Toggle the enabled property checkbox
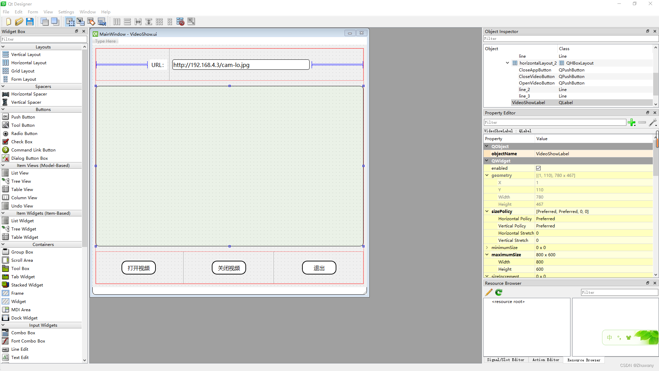Image resolution: width=659 pixels, height=371 pixels. [x=538, y=168]
